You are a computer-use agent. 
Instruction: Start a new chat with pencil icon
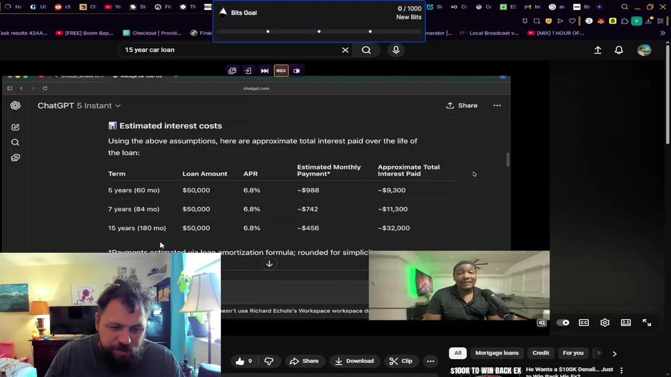tap(15, 127)
